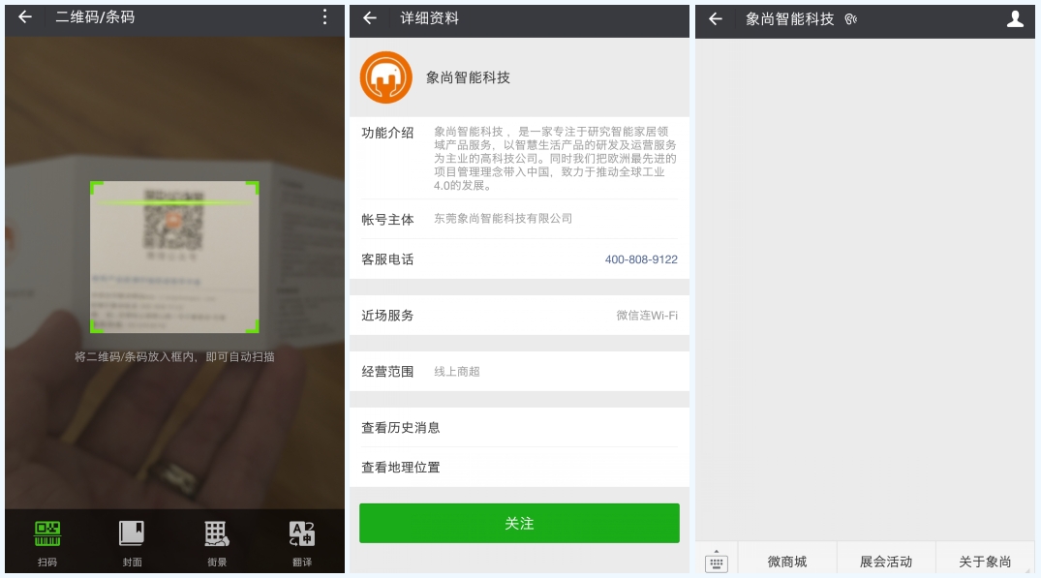
Task: Tap the green 关注 follow button
Action: pyautogui.click(x=519, y=523)
